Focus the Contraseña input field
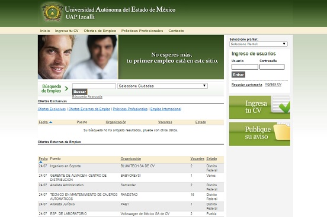 point(272,67)
